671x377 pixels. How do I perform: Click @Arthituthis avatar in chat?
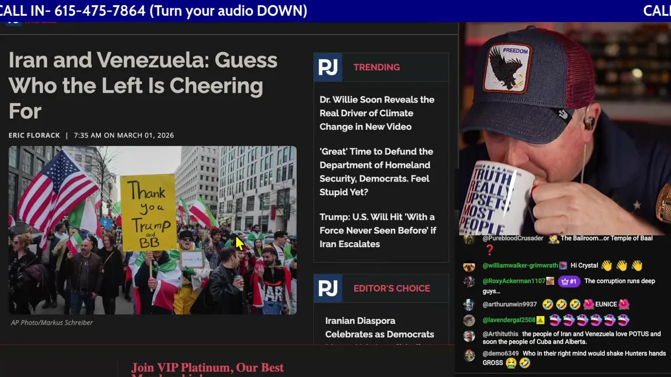(x=469, y=336)
